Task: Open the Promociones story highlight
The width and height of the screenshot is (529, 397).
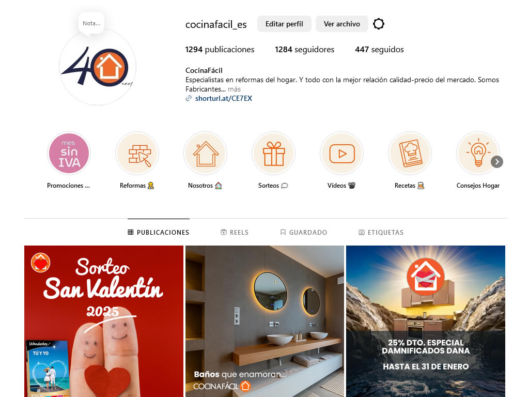Action: point(69,153)
